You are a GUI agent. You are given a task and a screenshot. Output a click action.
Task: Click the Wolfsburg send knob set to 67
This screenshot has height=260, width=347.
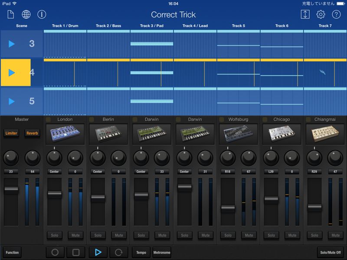tap(249, 158)
